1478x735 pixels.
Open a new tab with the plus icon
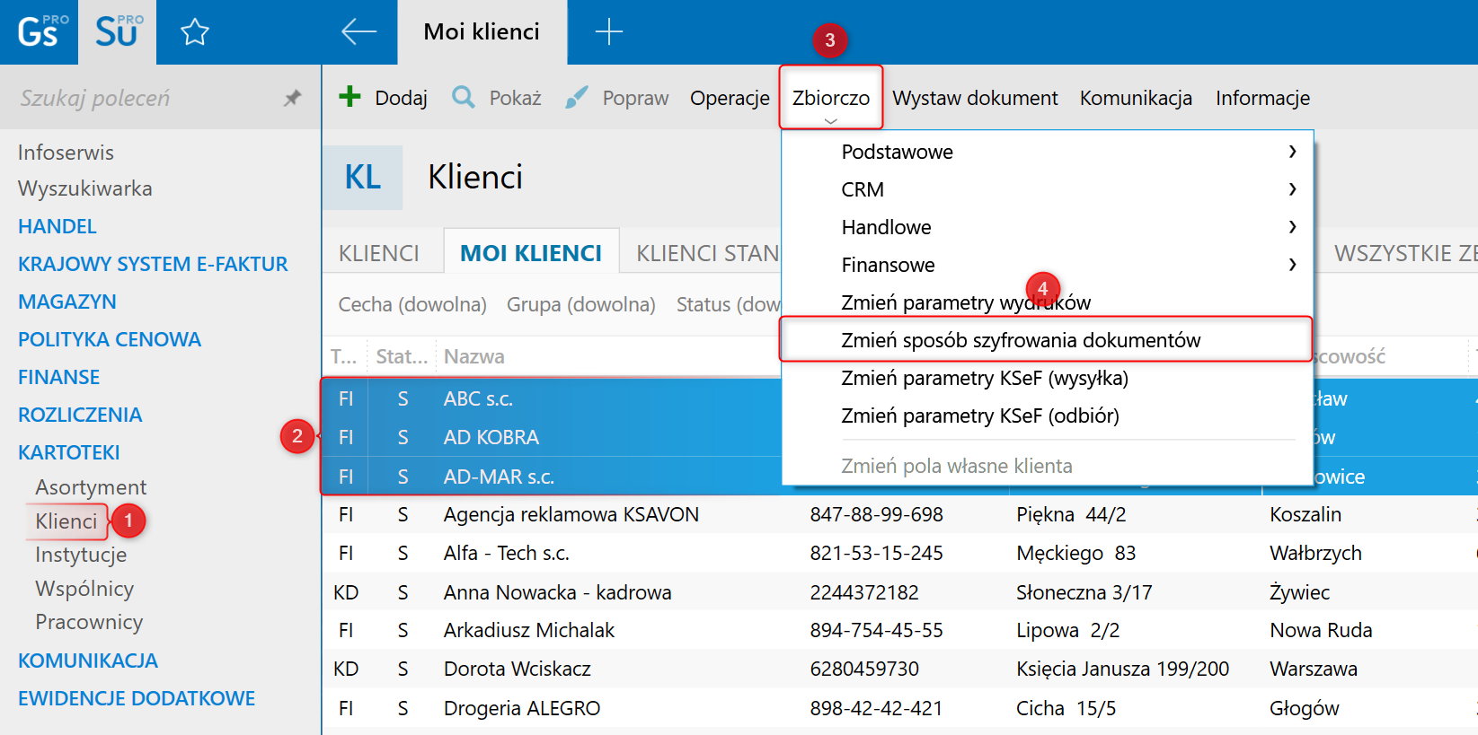tap(608, 32)
